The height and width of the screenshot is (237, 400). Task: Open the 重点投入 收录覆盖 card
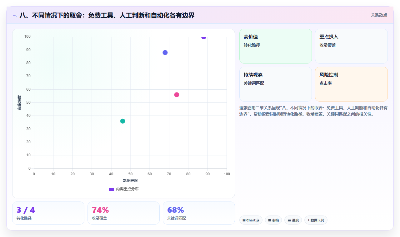pos(351,46)
